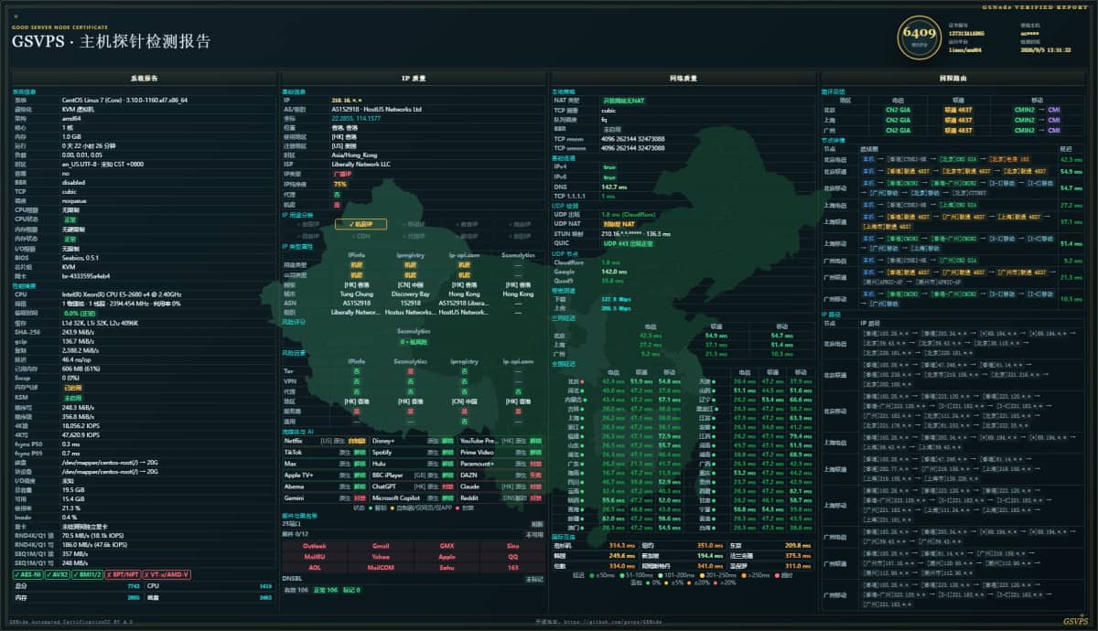Click the Microsoft Copilot unlock row

[413, 498]
